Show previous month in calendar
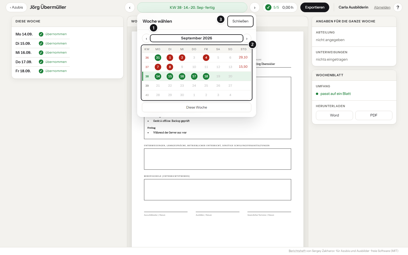The height and width of the screenshot is (255, 408). tap(146, 38)
